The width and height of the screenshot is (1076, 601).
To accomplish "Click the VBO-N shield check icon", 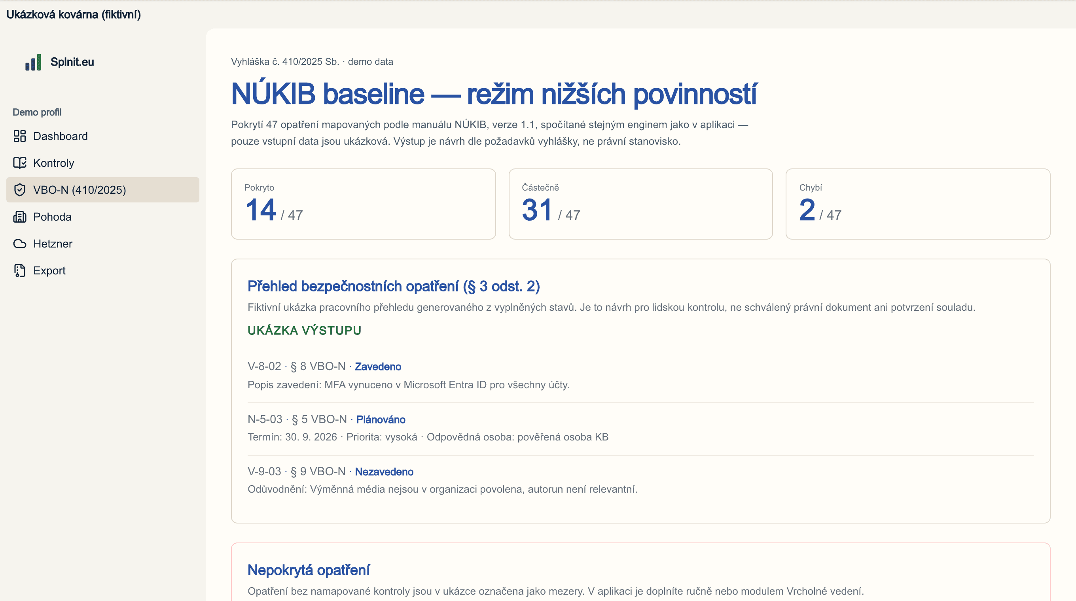I will [x=20, y=190].
